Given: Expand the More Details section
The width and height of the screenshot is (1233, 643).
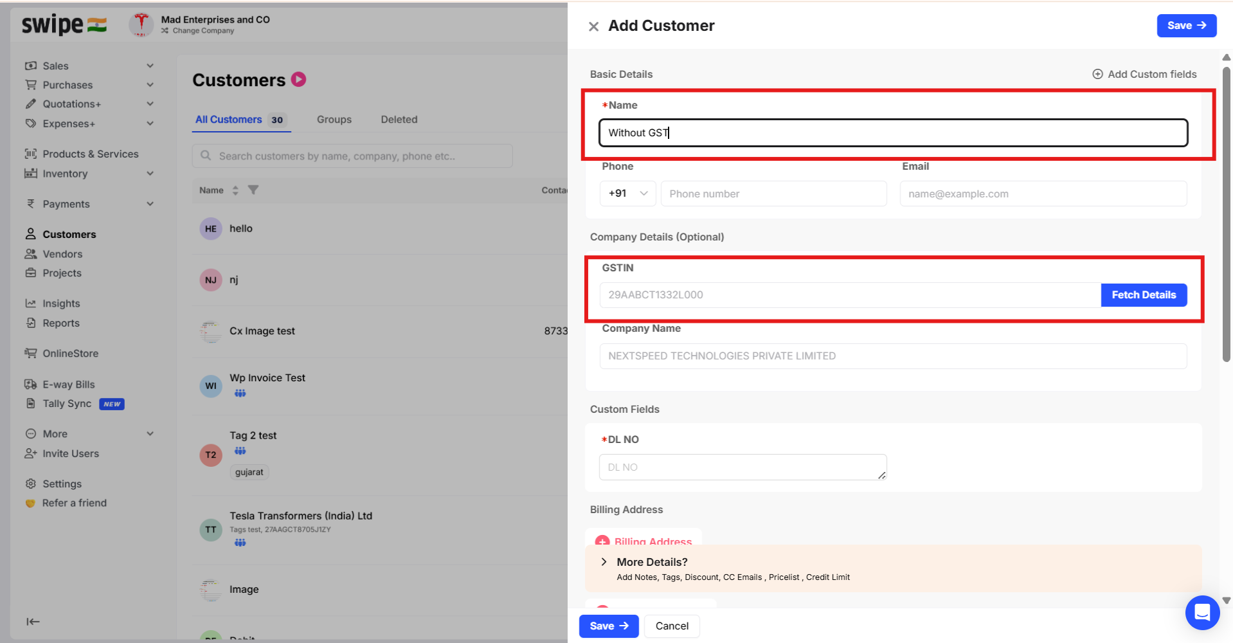Looking at the screenshot, I should pos(604,562).
